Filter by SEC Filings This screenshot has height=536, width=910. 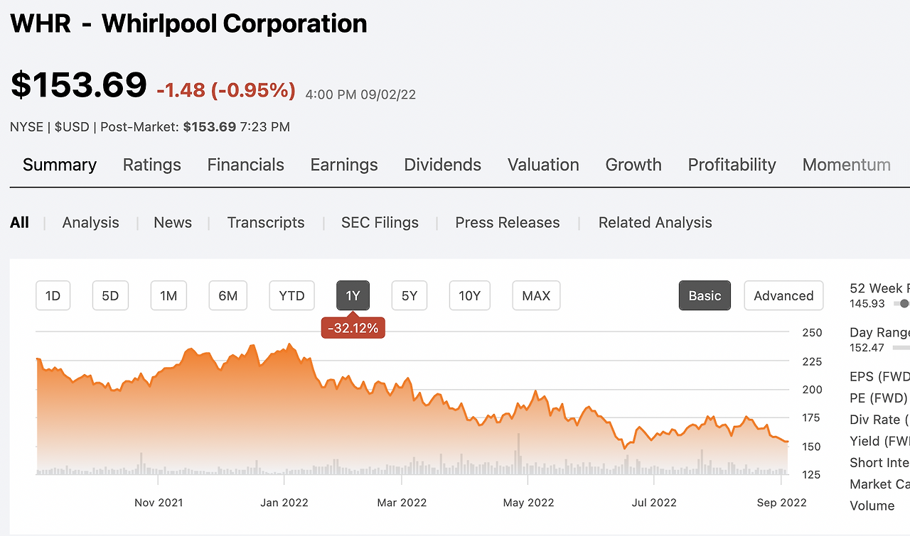[x=380, y=223]
